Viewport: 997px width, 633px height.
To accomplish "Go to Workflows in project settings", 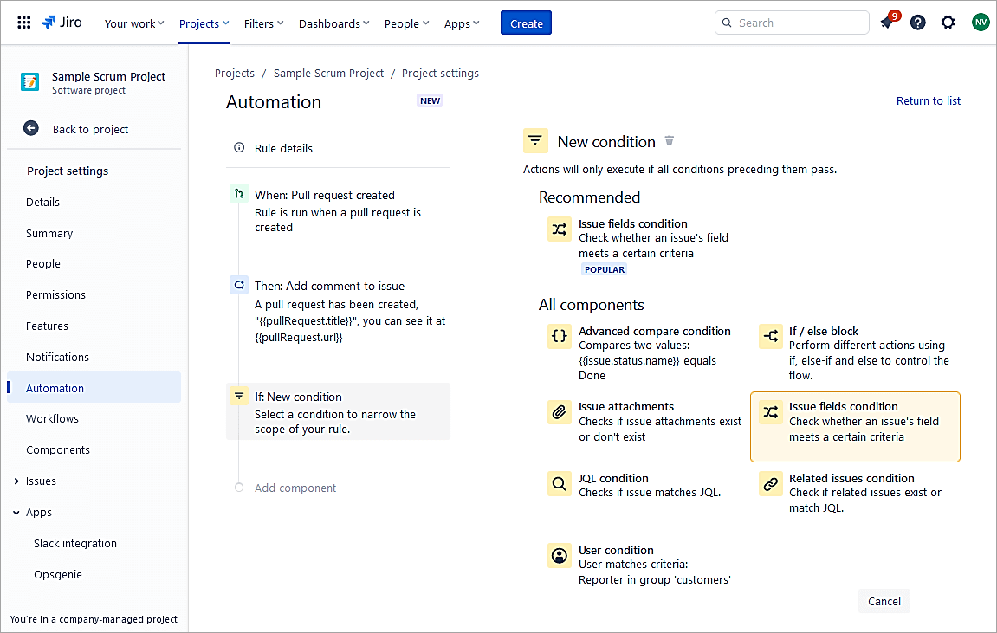I will [x=52, y=419].
